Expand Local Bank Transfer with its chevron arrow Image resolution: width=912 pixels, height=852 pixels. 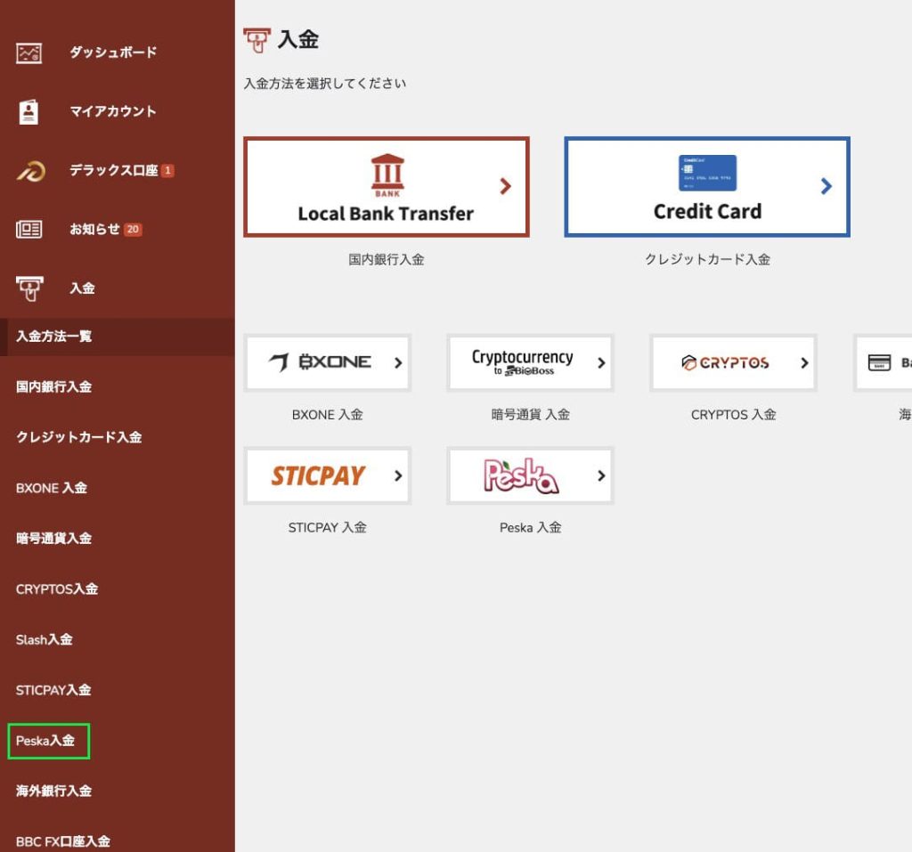click(x=506, y=186)
